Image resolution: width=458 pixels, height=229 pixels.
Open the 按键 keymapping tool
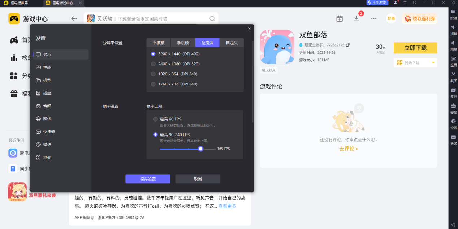pyautogui.click(x=453, y=14)
